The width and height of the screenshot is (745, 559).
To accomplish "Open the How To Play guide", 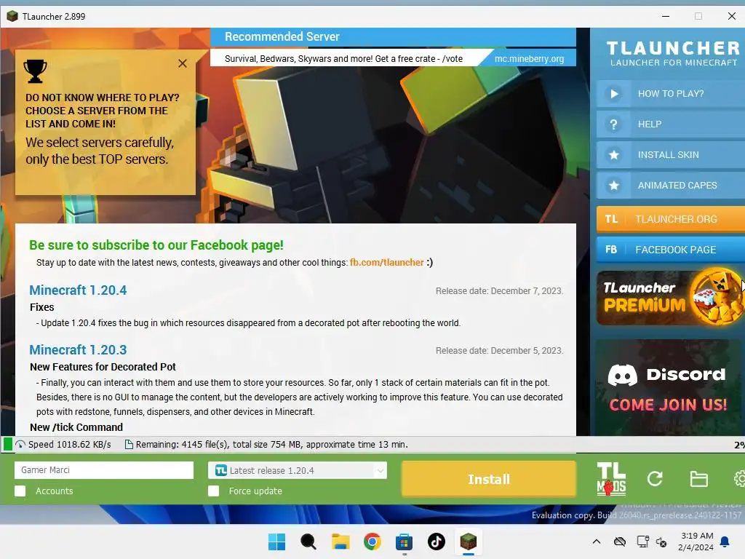I will 670,94.
